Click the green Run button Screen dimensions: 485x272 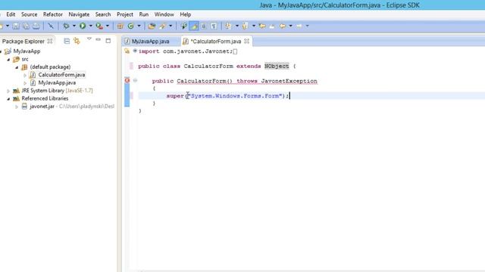tap(83, 26)
